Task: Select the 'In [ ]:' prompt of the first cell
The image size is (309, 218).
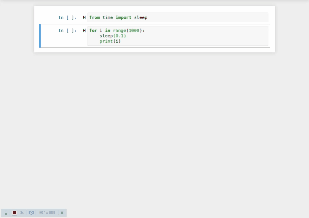Action: tap(67, 17)
